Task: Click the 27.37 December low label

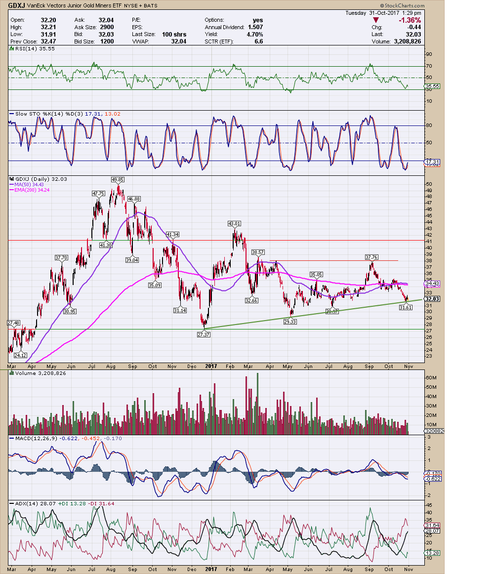Action: click(204, 334)
